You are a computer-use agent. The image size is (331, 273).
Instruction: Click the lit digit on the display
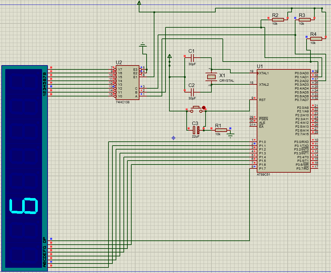[24, 206]
